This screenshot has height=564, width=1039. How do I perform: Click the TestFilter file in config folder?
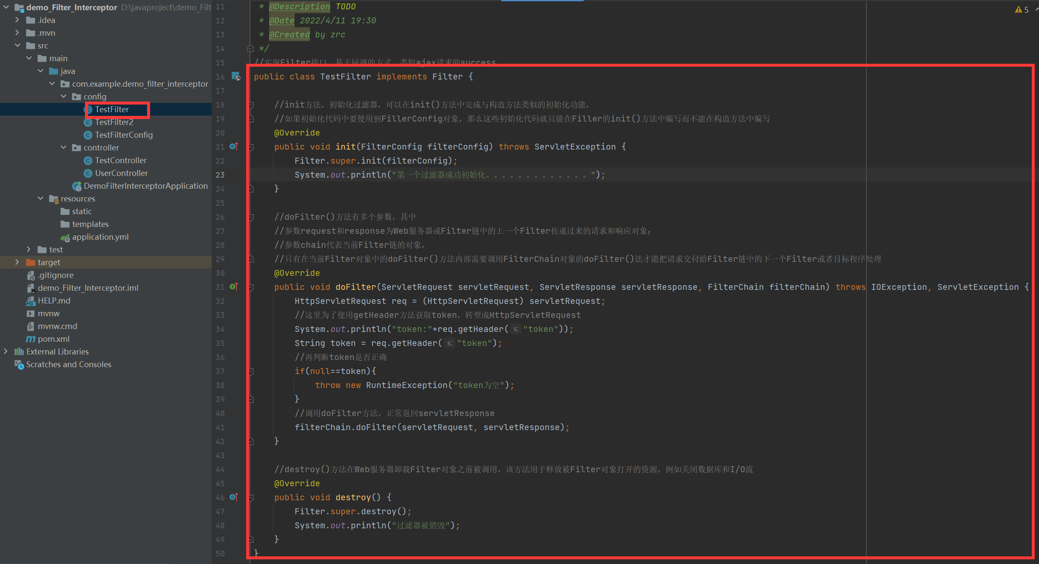click(111, 109)
